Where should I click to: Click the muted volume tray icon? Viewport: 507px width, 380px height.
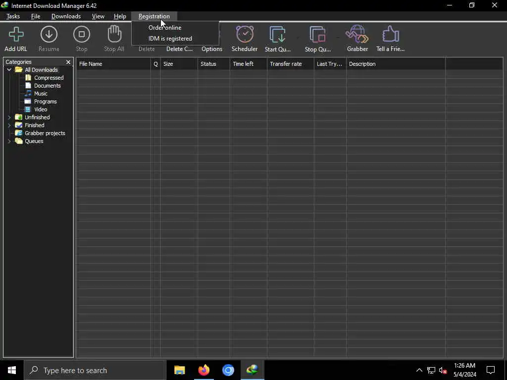pyautogui.click(x=443, y=370)
